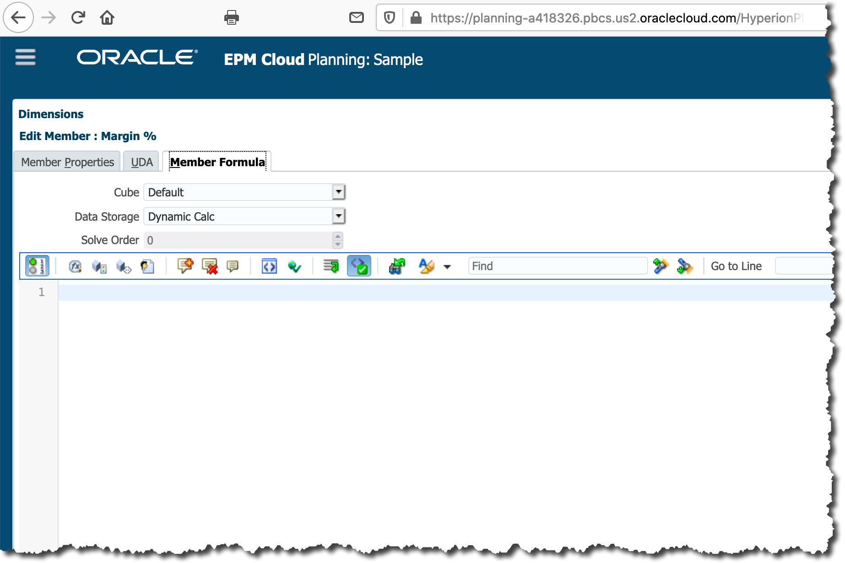
Task: Go back with browser back arrow
Action: tap(18, 18)
